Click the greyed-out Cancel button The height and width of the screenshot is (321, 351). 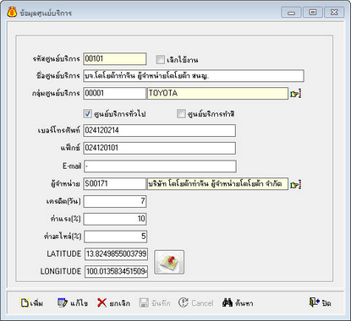coord(196,303)
